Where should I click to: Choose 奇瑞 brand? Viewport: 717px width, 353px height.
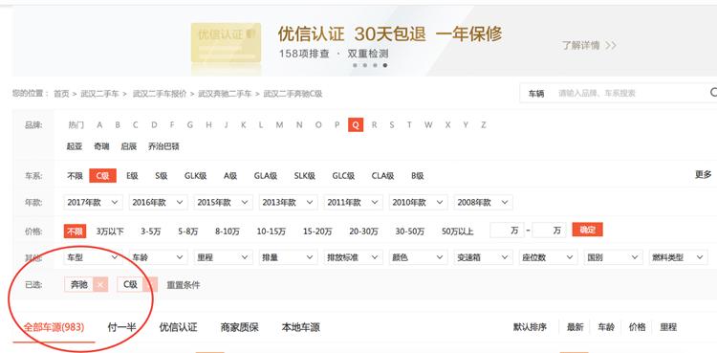(x=101, y=146)
